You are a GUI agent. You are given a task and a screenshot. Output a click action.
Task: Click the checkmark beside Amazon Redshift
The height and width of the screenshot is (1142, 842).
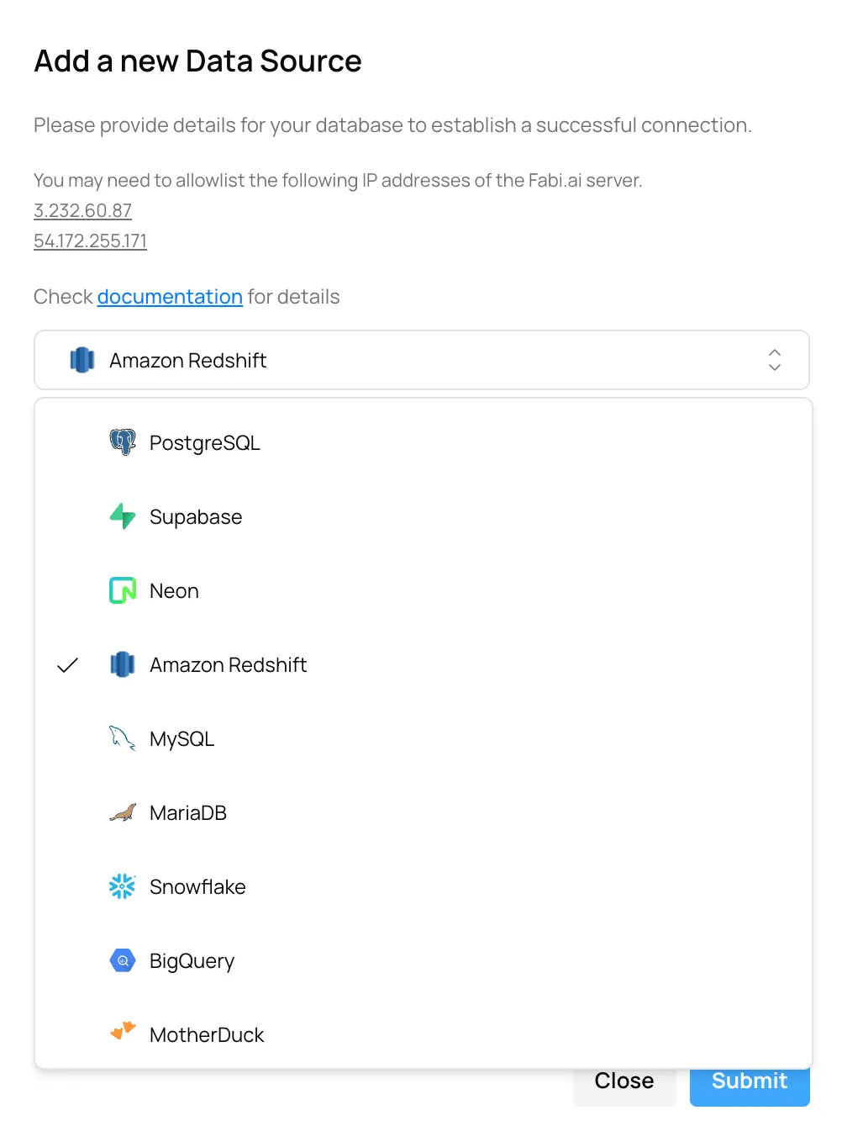pyautogui.click(x=67, y=665)
